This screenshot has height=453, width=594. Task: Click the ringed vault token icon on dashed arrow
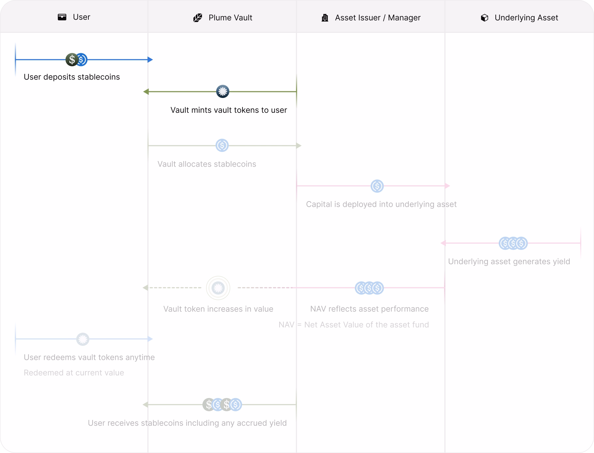tap(218, 288)
